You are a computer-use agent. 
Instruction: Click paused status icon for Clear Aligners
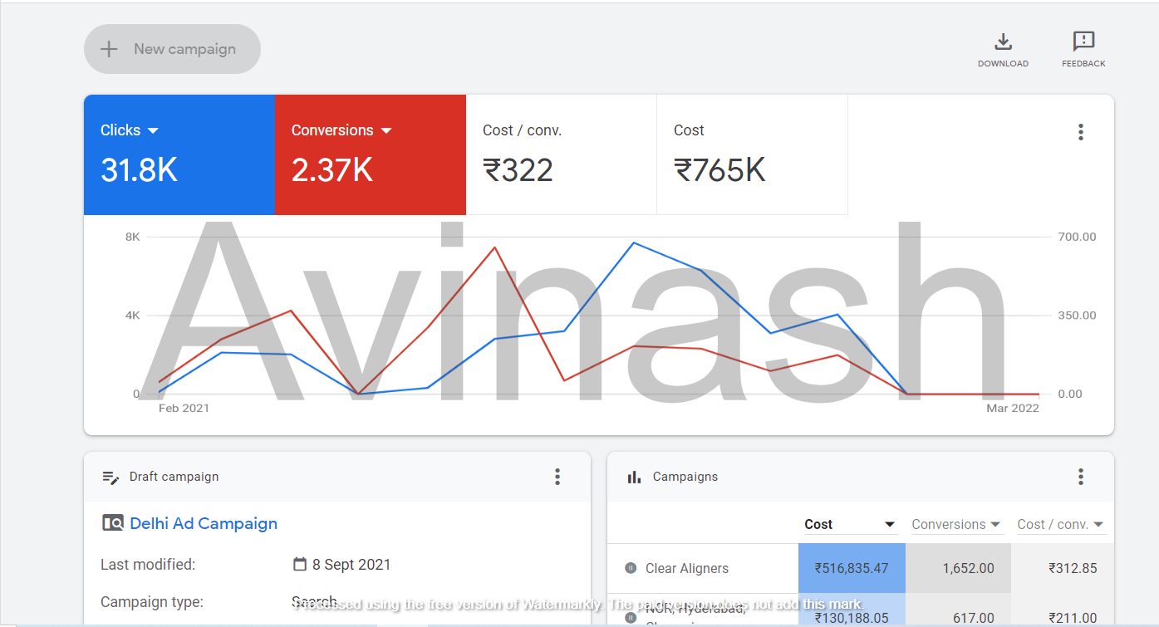point(631,568)
